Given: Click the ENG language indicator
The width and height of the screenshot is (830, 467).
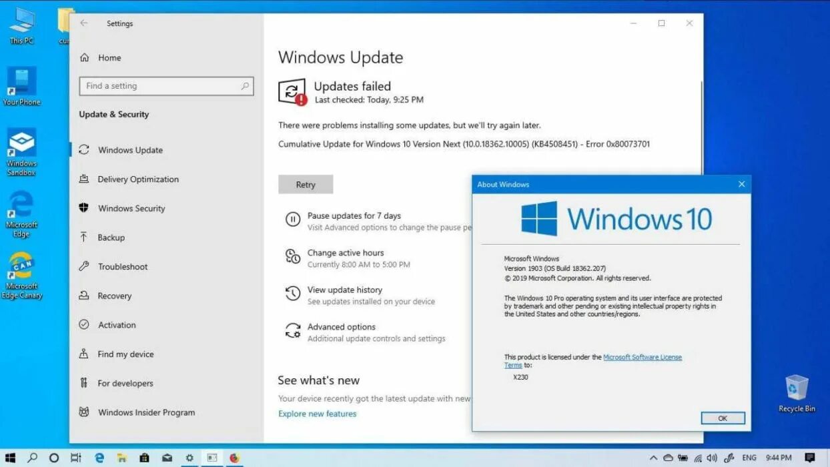Looking at the screenshot, I should tap(749, 458).
